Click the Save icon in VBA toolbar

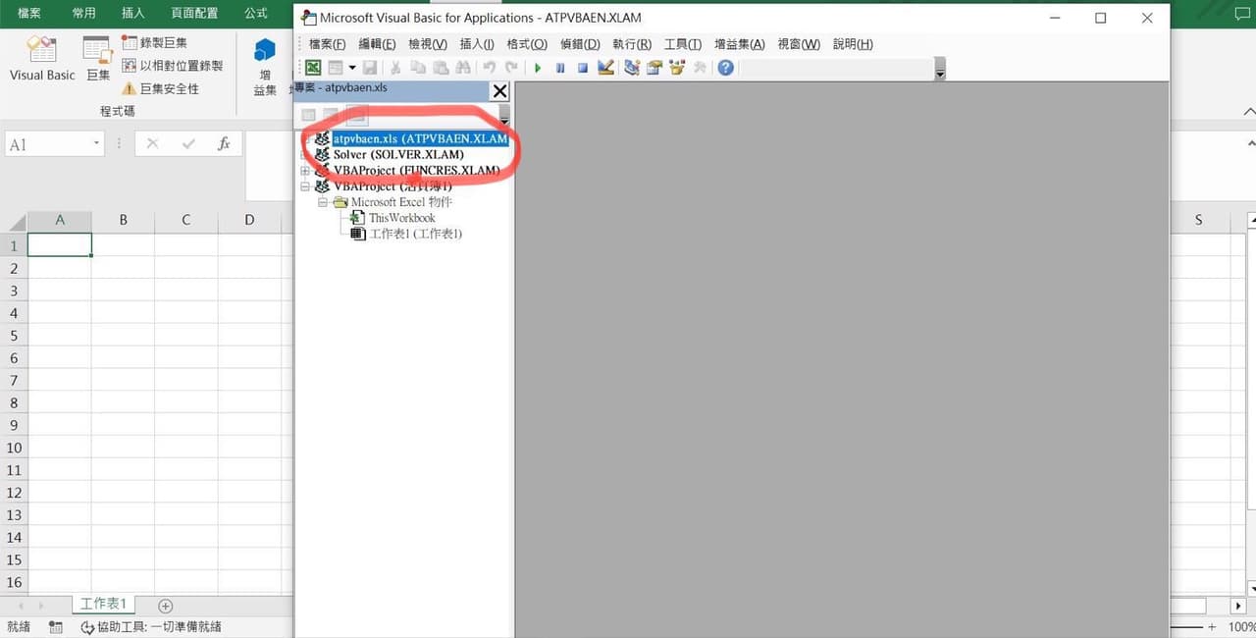tap(370, 68)
